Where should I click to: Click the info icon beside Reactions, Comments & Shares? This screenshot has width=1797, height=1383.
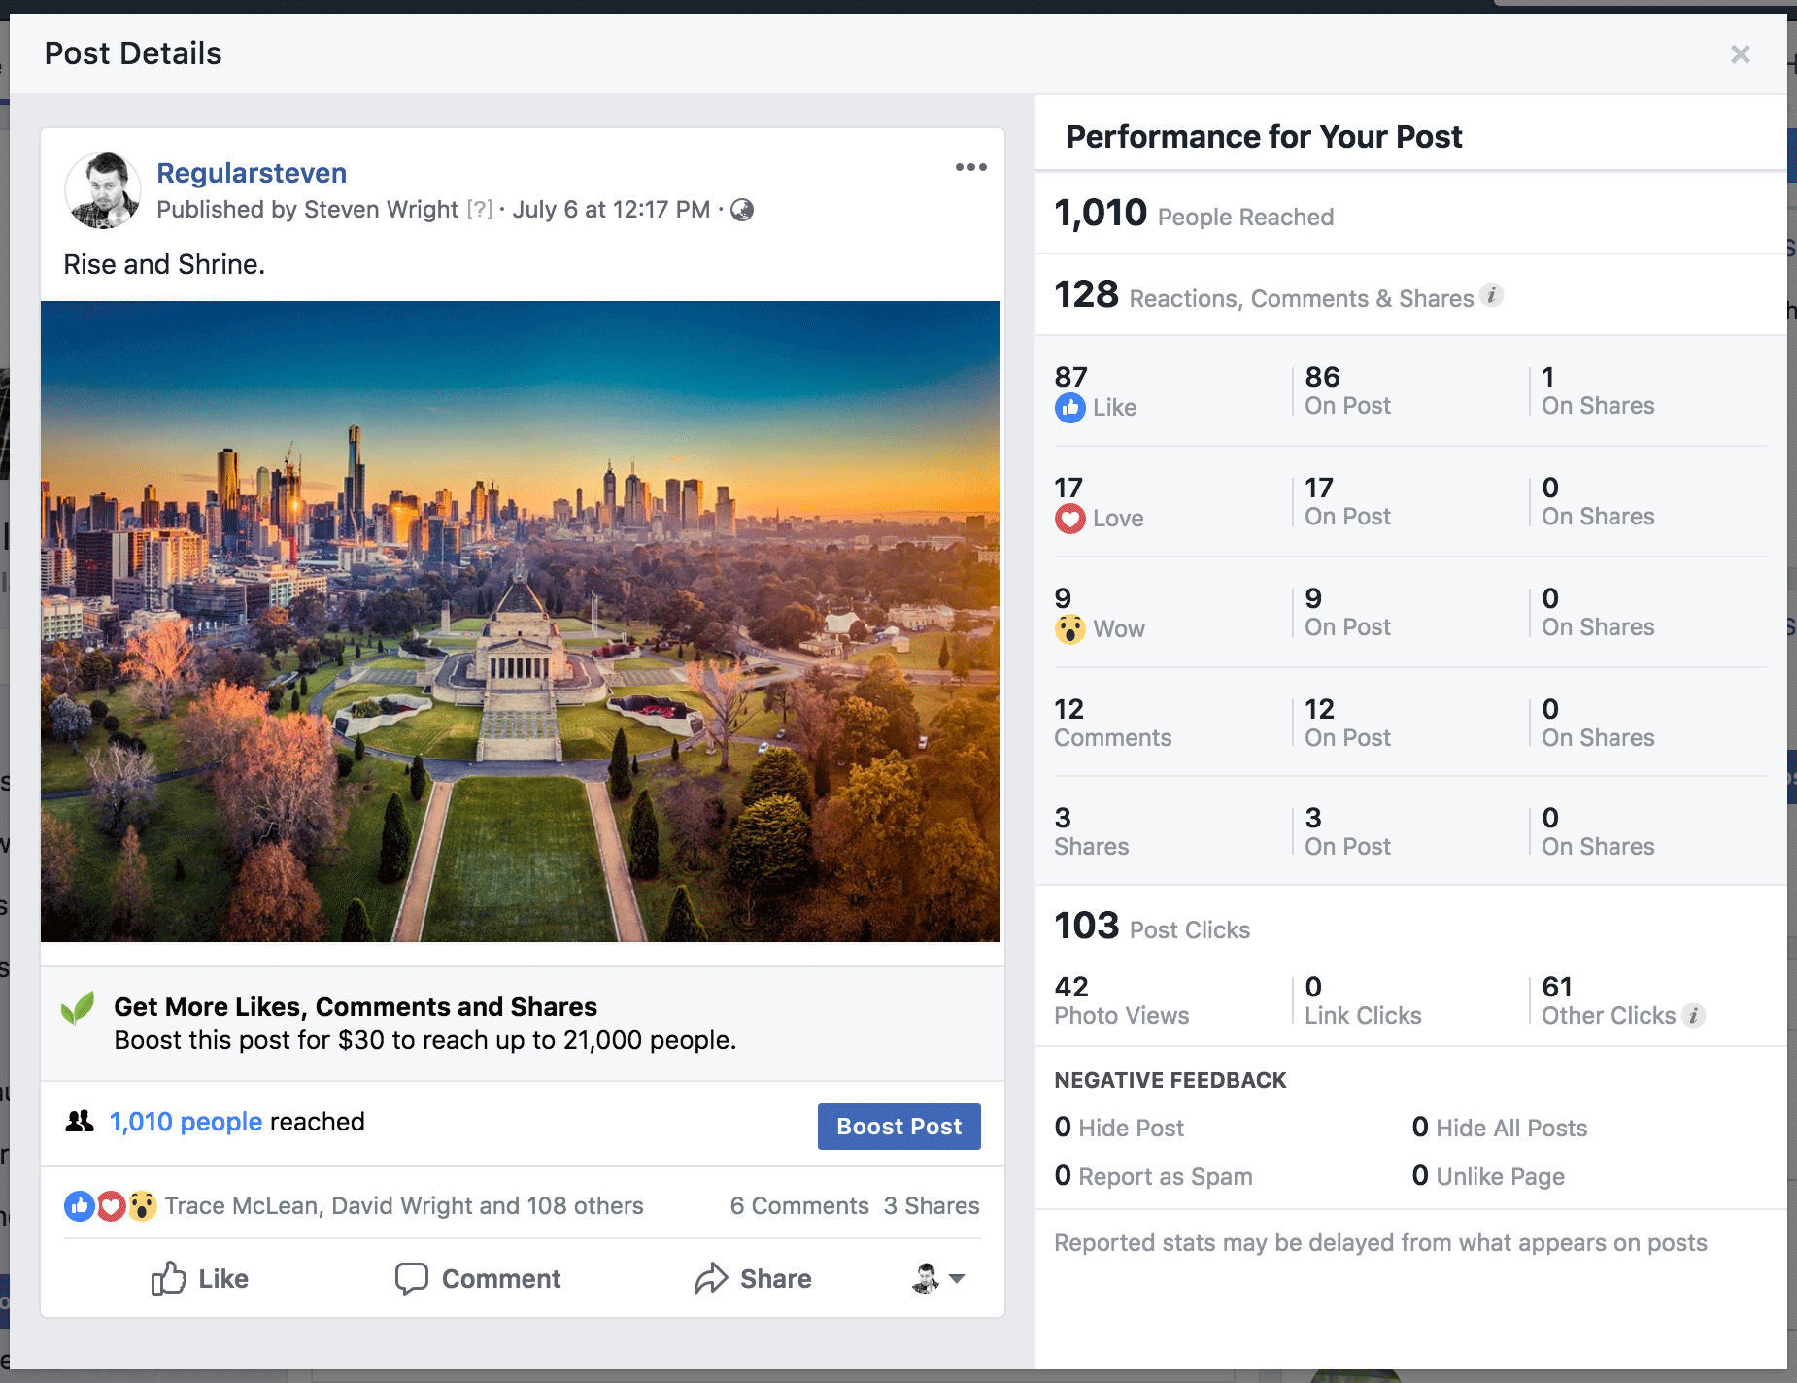[x=1492, y=295]
